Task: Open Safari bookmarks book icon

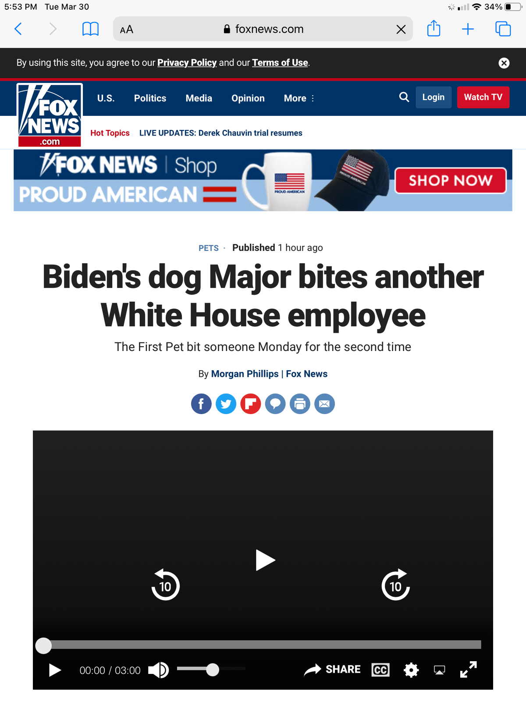Action: pos(90,29)
